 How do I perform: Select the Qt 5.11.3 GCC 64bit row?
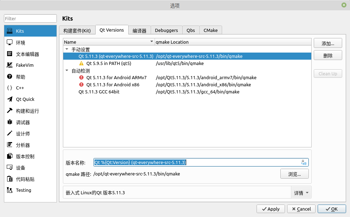coord(187,92)
